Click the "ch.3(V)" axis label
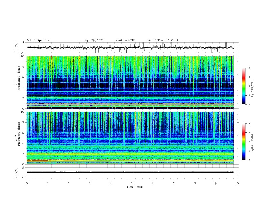Viewport: 267px width, 206px height. (x=16, y=173)
